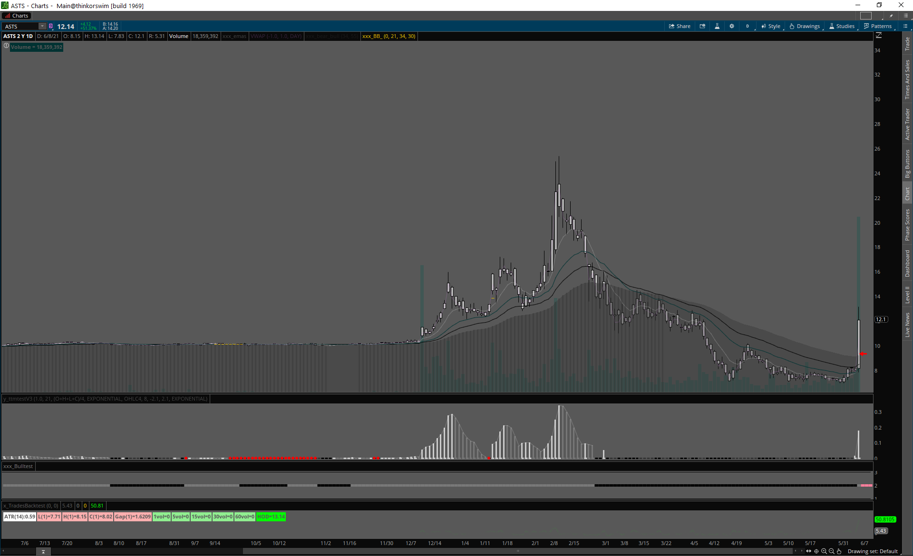Image resolution: width=913 pixels, height=556 pixels.
Task: Open the Active Trader side tab
Action: point(907,124)
